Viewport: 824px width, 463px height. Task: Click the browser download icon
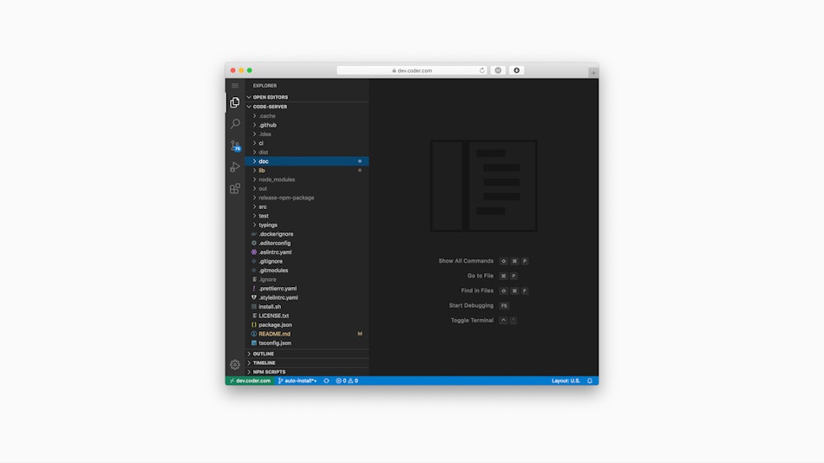517,70
